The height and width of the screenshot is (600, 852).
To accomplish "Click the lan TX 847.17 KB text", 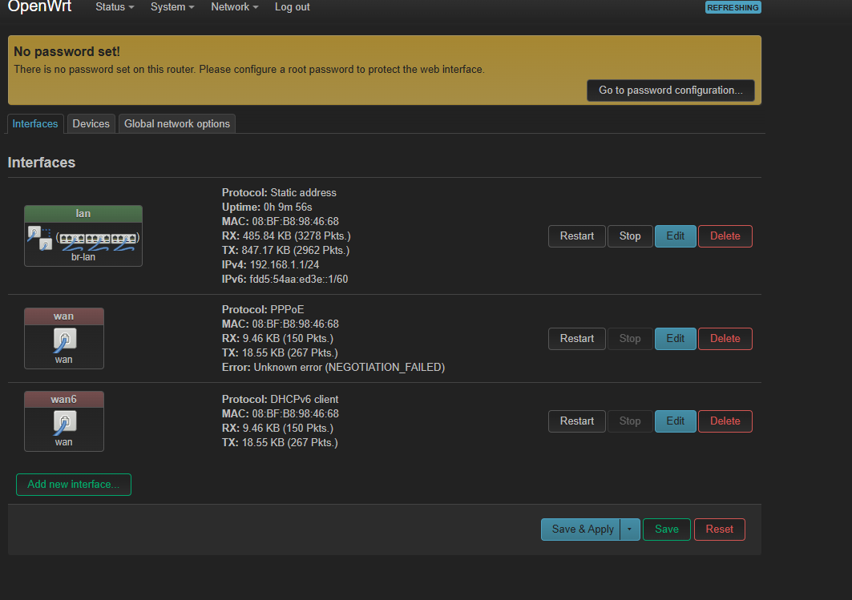I will click(285, 250).
